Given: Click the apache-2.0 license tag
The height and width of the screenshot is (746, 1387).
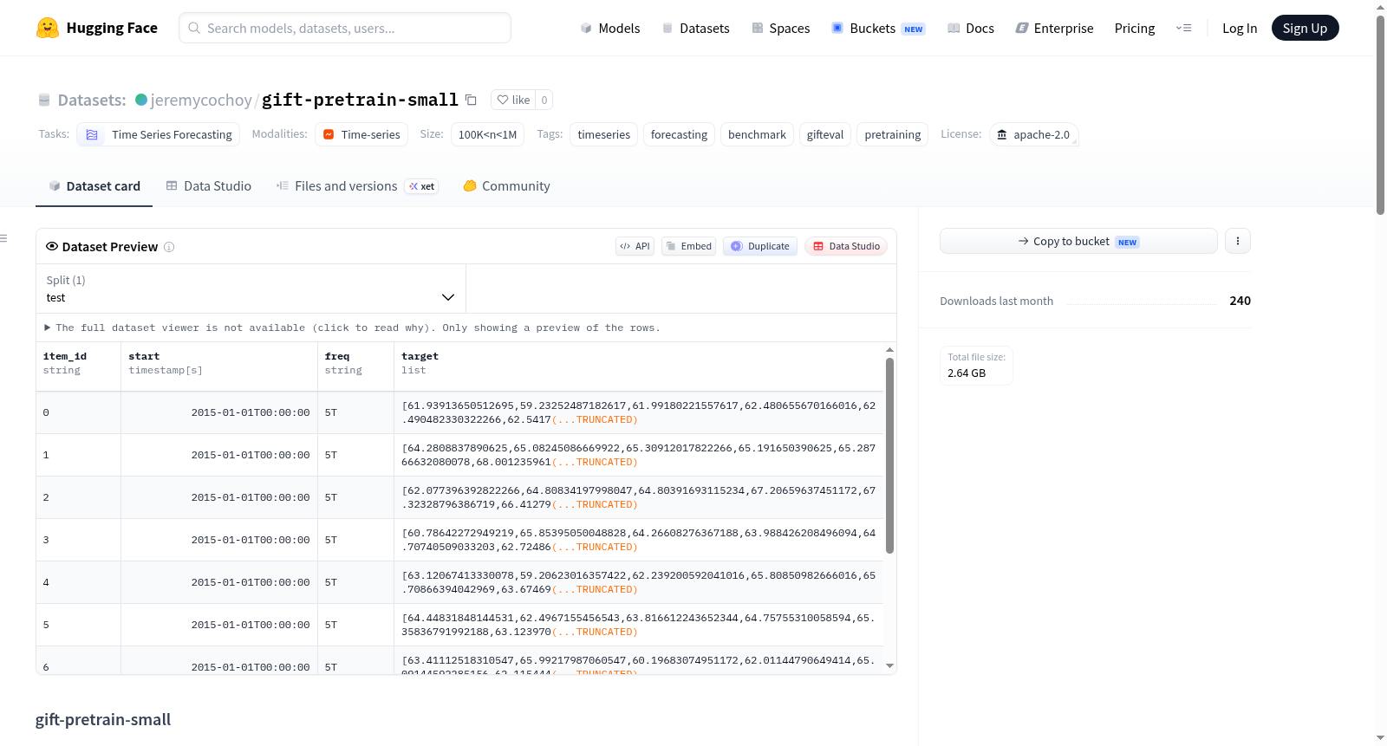Looking at the screenshot, I should click(x=1033, y=134).
